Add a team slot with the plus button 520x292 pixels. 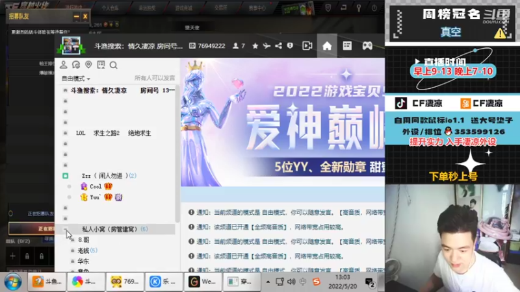12,256
